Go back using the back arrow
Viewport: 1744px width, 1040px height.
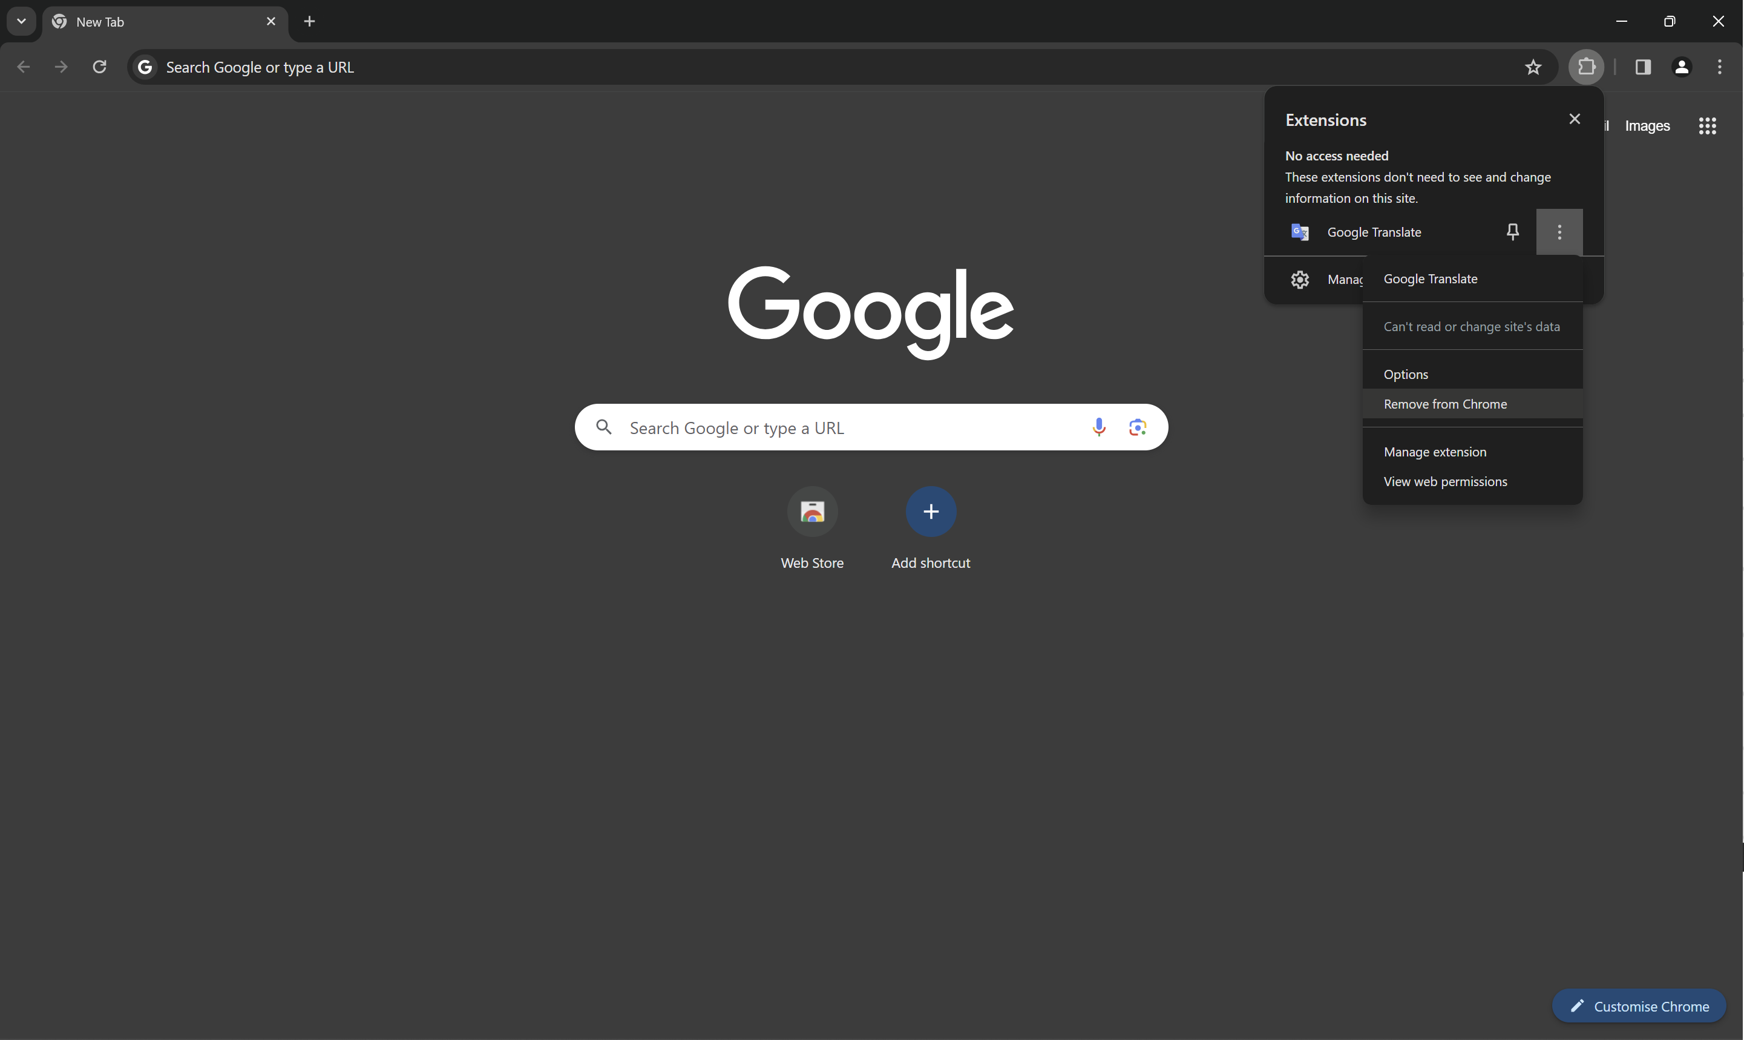pyautogui.click(x=23, y=67)
